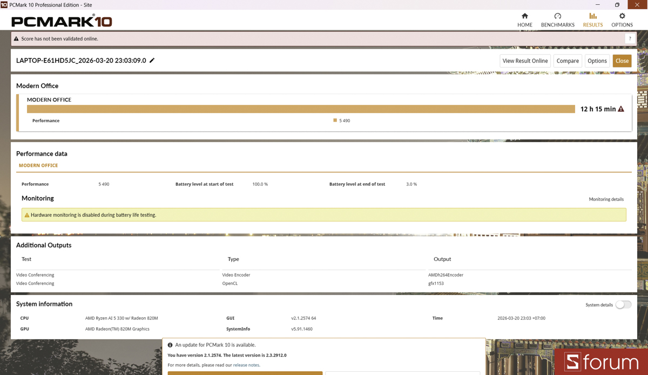
Task: Go to the HOME section
Action: coord(524,20)
